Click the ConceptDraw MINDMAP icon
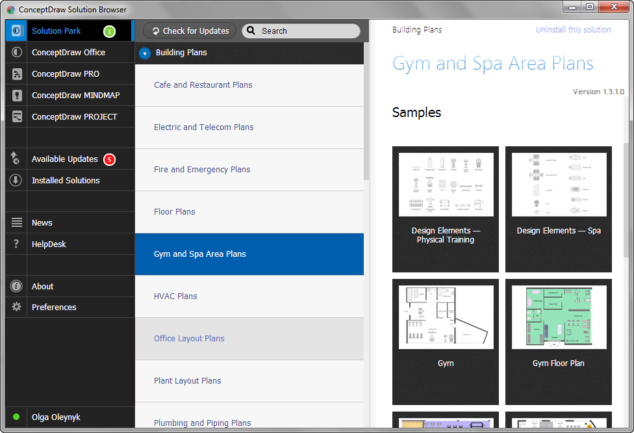Viewport: 634px width, 433px height. [x=17, y=95]
